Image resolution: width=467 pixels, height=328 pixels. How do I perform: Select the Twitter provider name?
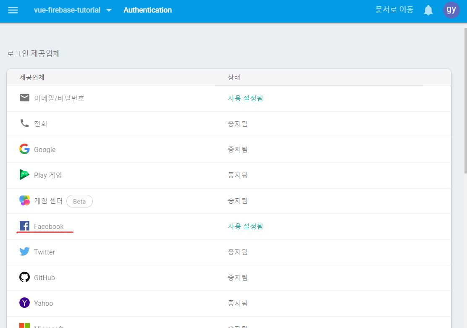pyautogui.click(x=45, y=252)
